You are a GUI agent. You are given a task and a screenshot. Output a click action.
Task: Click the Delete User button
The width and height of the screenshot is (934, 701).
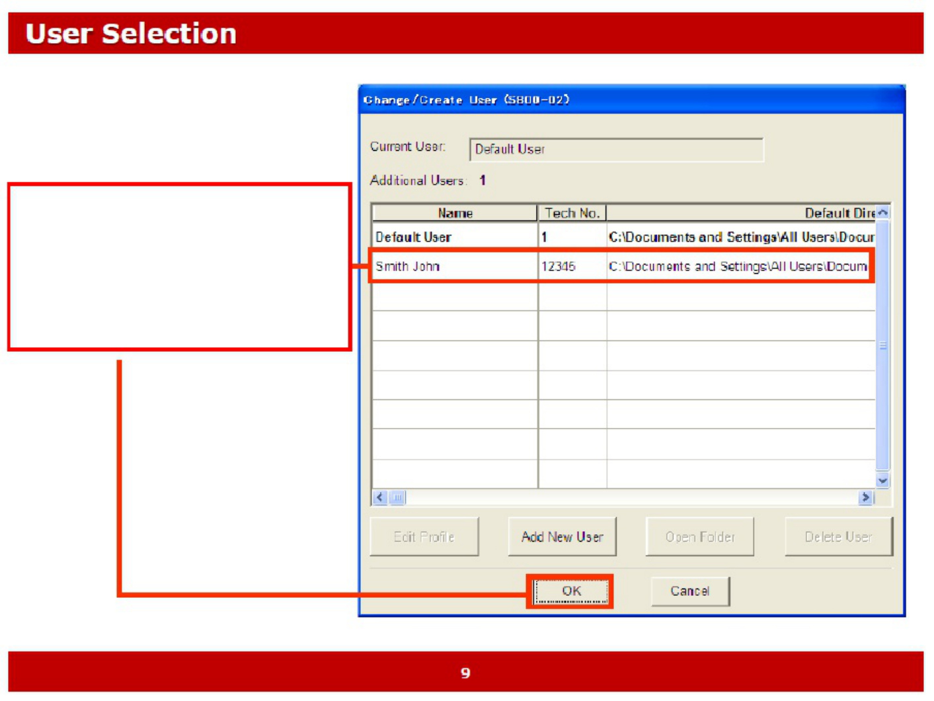point(838,537)
